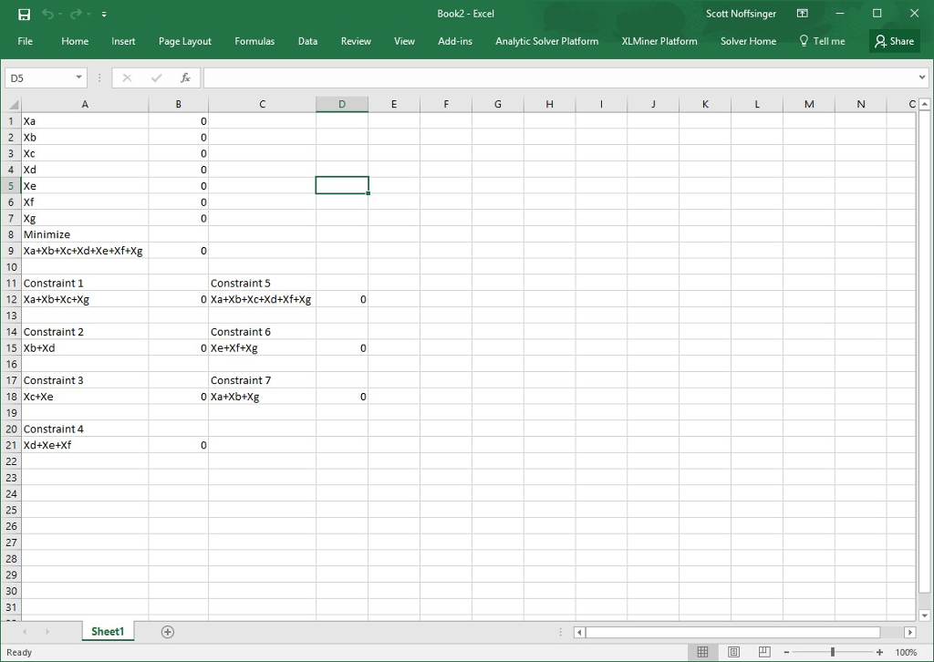Select Normal view in status bar

pos(702,652)
